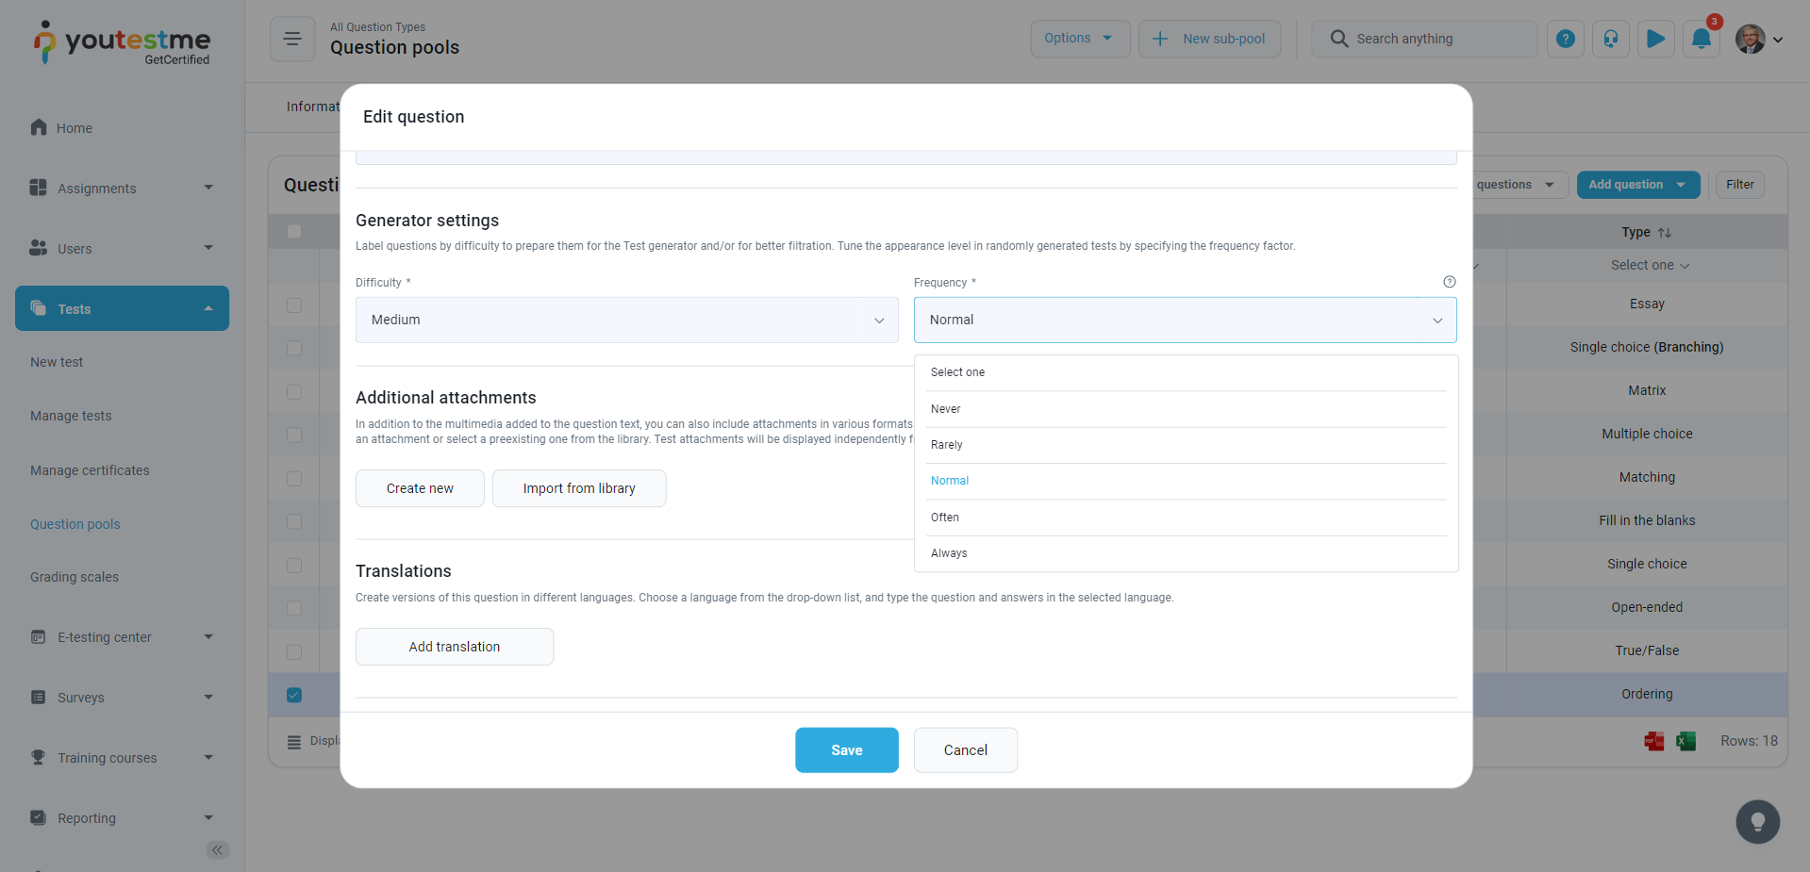The image size is (1810, 872).
Task: Click the headset support icon
Action: click(1610, 40)
